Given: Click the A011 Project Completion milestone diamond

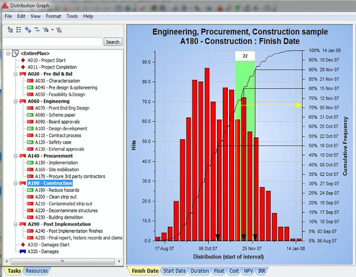Looking at the screenshot, I should click(x=23, y=67).
